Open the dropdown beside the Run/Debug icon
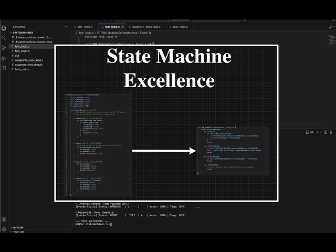The height and width of the screenshot is (252, 336). point(334,27)
